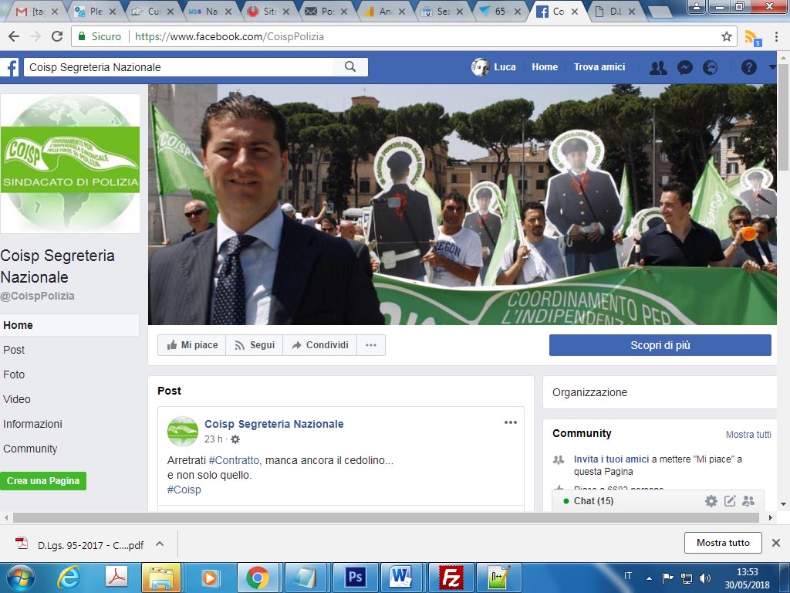Click Mostra tutto downloads button
The width and height of the screenshot is (790, 593).
pyautogui.click(x=723, y=543)
